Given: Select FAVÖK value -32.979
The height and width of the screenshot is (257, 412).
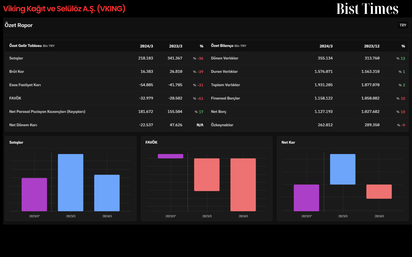Looking at the screenshot, I should [146, 98].
